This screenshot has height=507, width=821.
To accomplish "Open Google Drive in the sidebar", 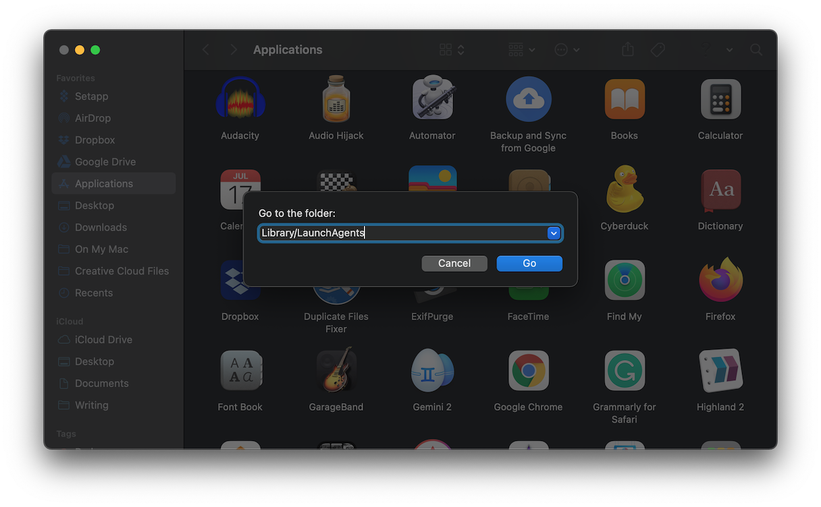I will pos(113,162).
